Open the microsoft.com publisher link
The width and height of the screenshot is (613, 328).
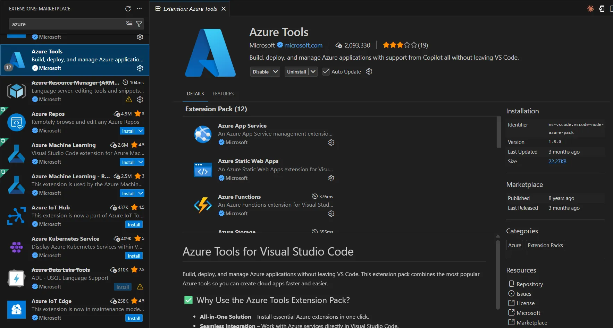[x=303, y=45]
